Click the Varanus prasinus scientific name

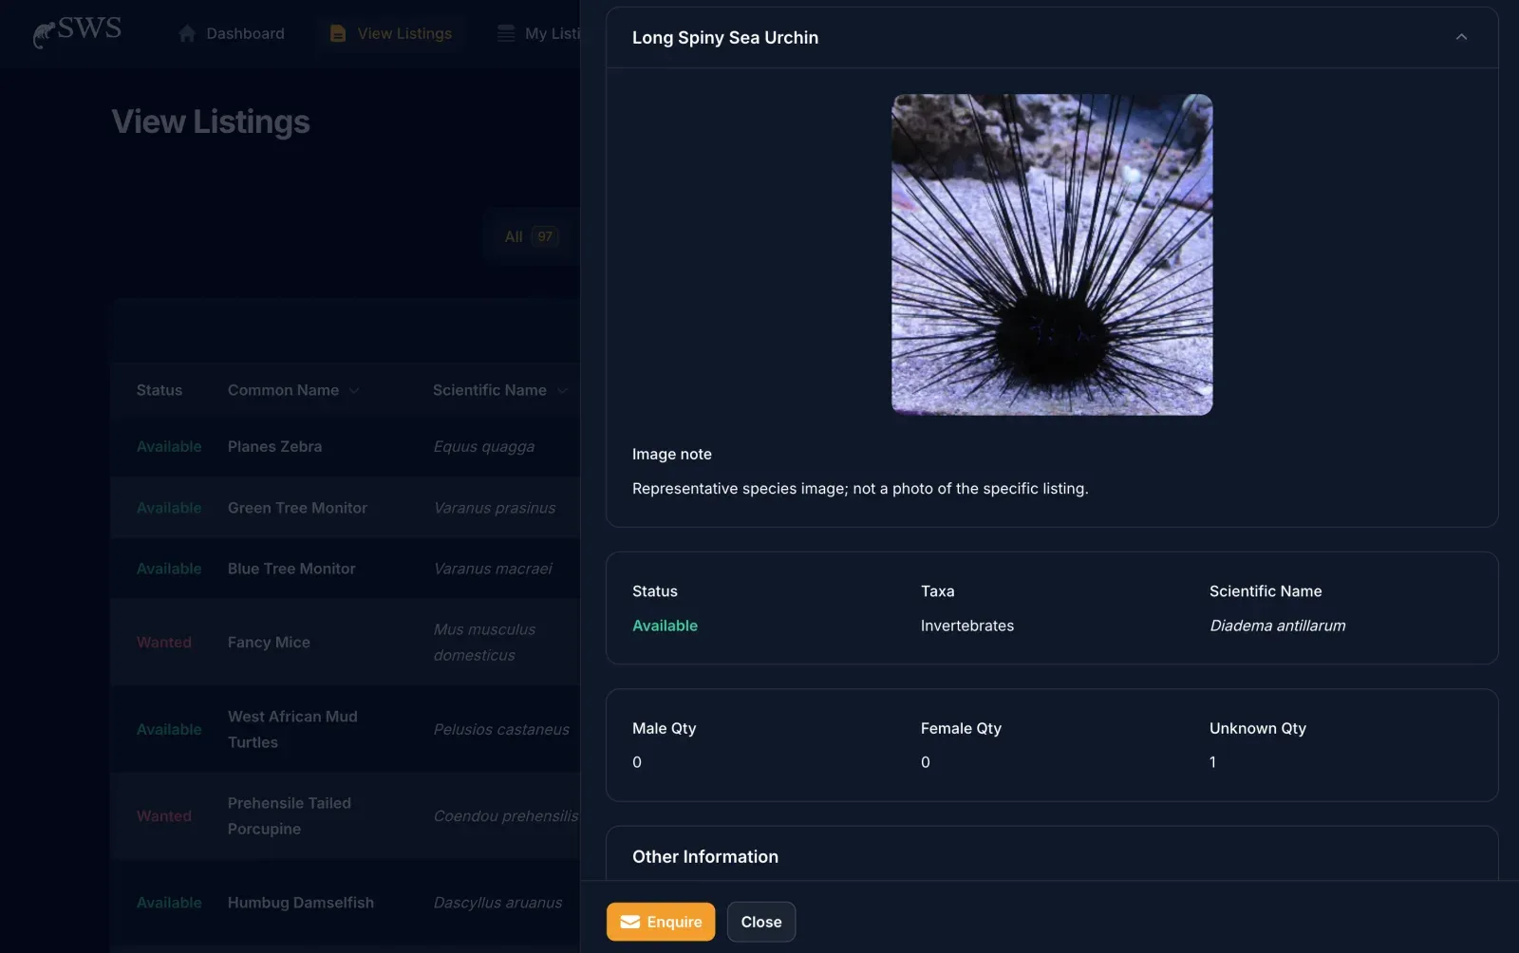[x=495, y=508]
